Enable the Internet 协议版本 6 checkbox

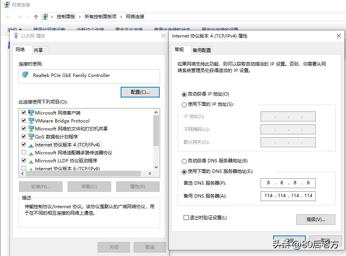24,168
